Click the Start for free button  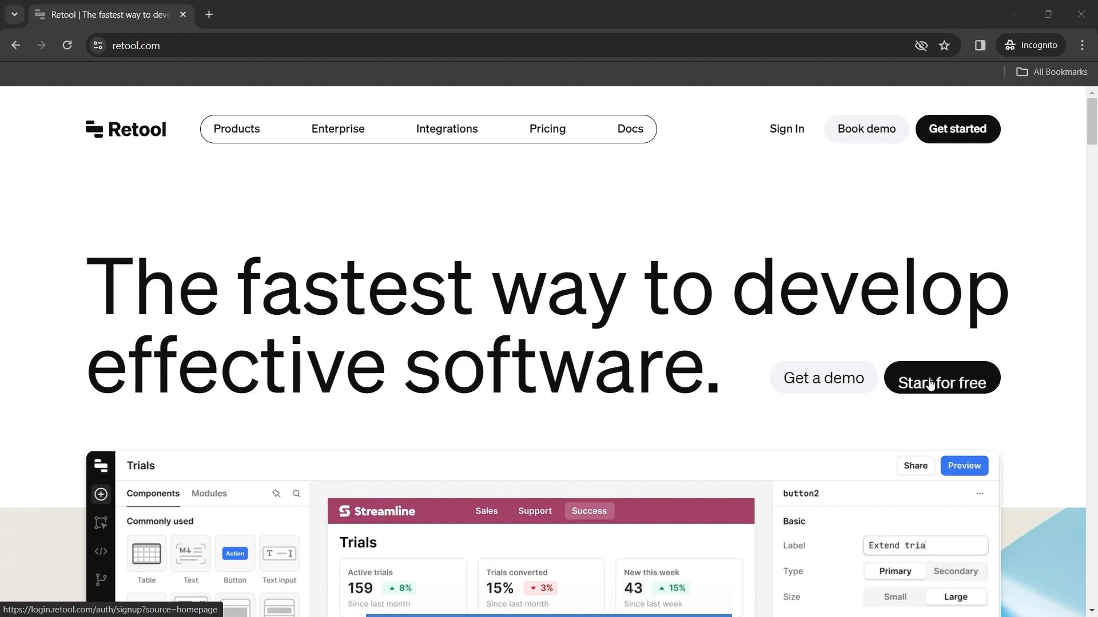click(942, 378)
